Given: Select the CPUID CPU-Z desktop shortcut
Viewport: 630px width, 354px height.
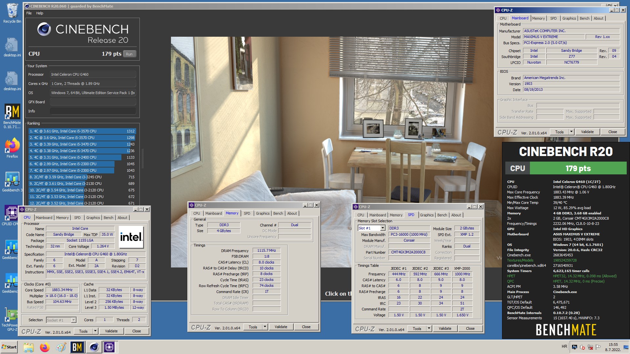Looking at the screenshot, I should (x=11, y=215).
